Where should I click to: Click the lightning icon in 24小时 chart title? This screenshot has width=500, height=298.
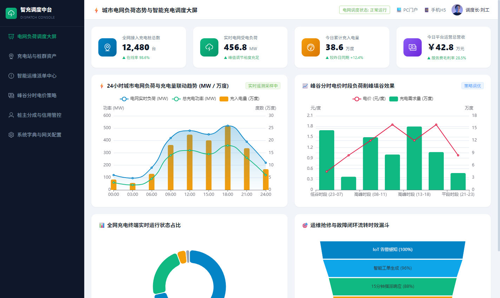click(x=102, y=86)
